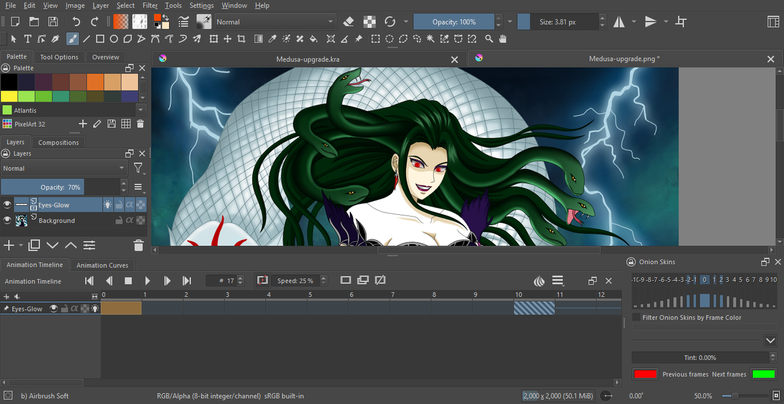This screenshot has width=784, height=404.
Task: Pick the green Next frames color
Action: (x=764, y=374)
